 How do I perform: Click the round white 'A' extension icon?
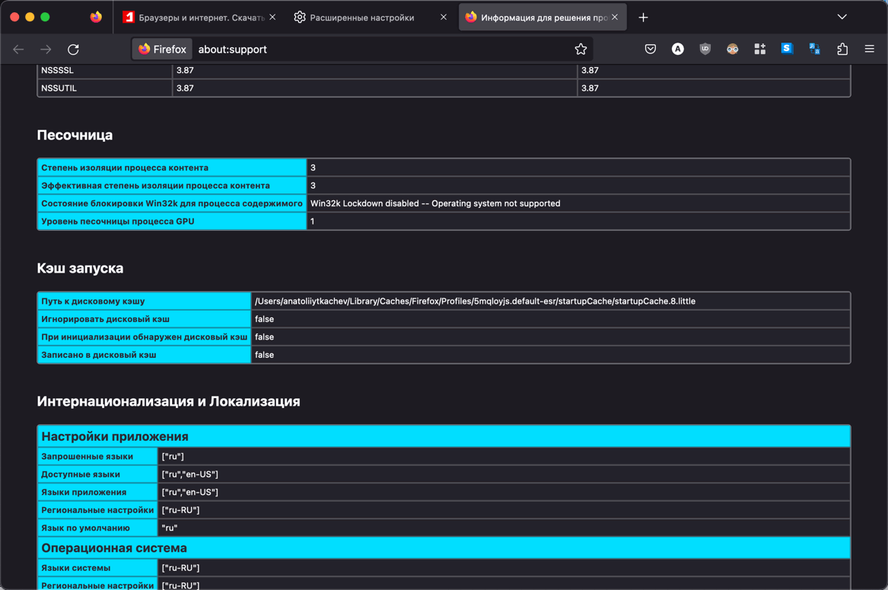click(677, 49)
